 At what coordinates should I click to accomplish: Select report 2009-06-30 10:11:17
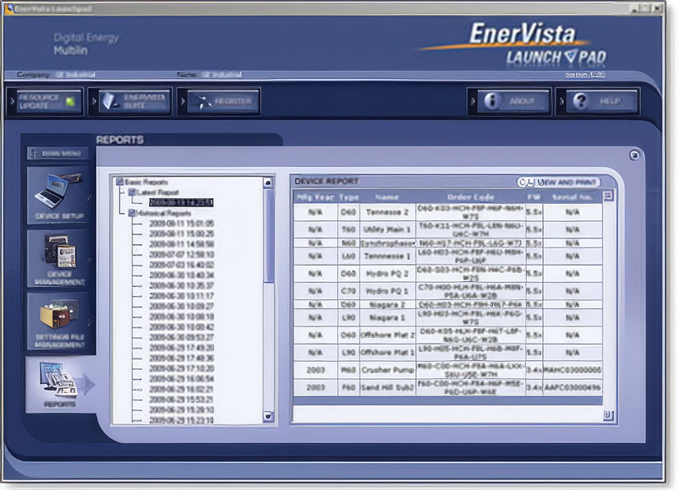182,296
